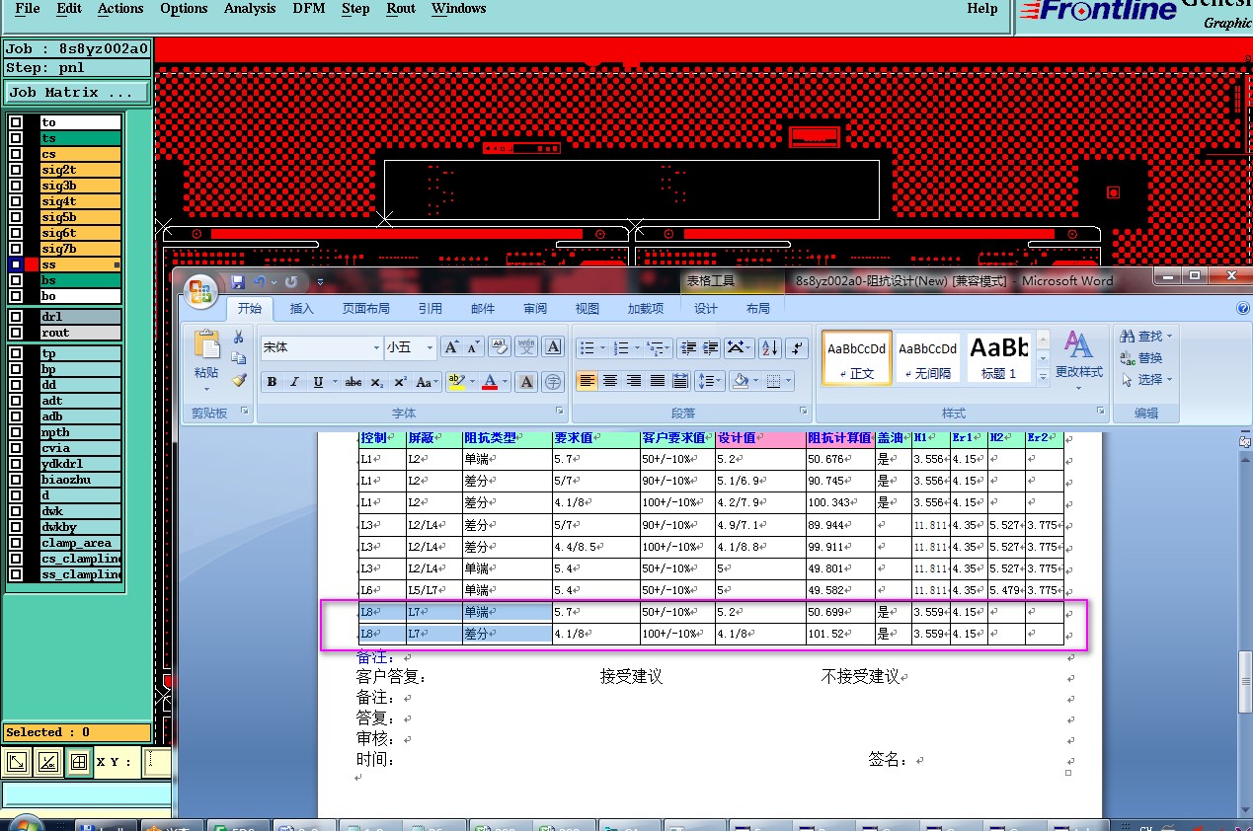
Task: Open Genesis DFM menu
Action: [309, 9]
